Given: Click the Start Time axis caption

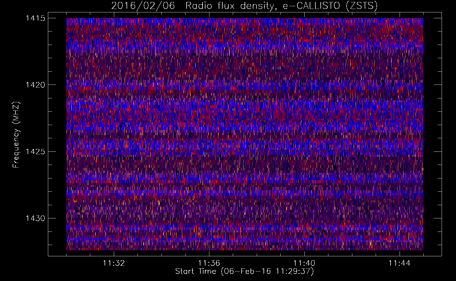Looking at the screenshot, I should [x=244, y=271].
